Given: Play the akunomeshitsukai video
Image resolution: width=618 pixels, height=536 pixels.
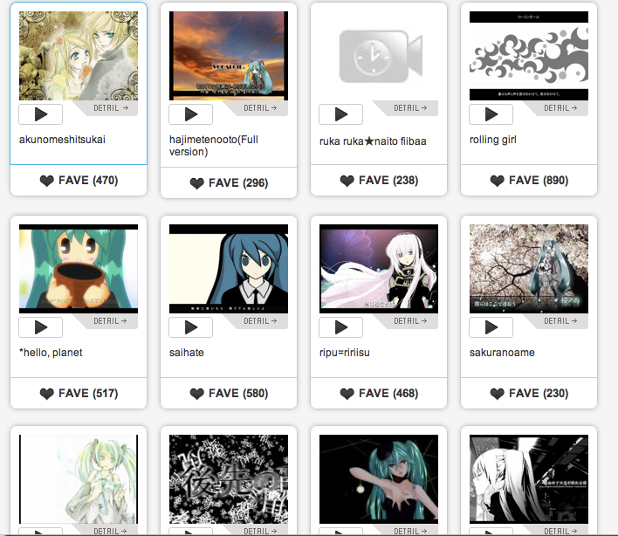Looking at the screenshot, I should [x=41, y=114].
